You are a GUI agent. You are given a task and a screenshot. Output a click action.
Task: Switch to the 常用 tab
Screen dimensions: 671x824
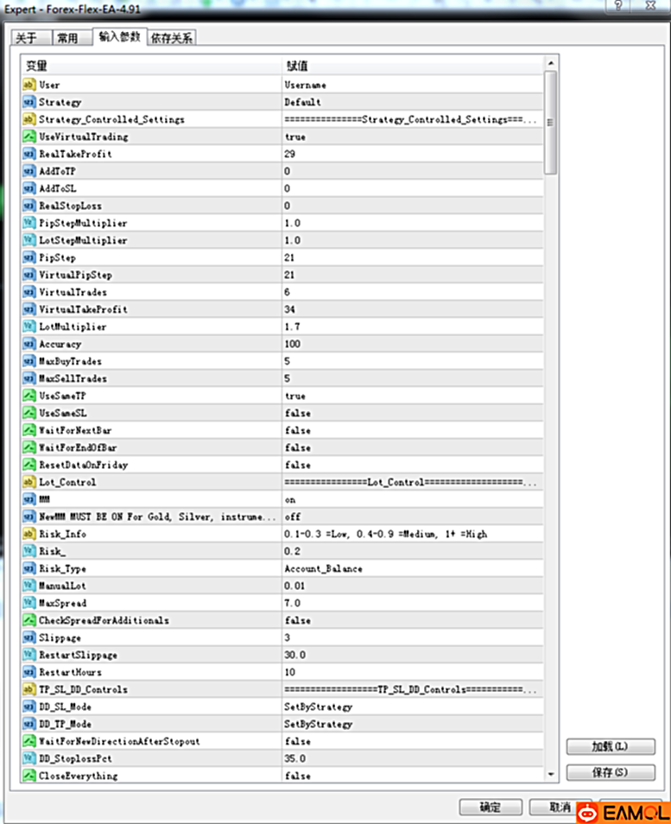point(67,38)
